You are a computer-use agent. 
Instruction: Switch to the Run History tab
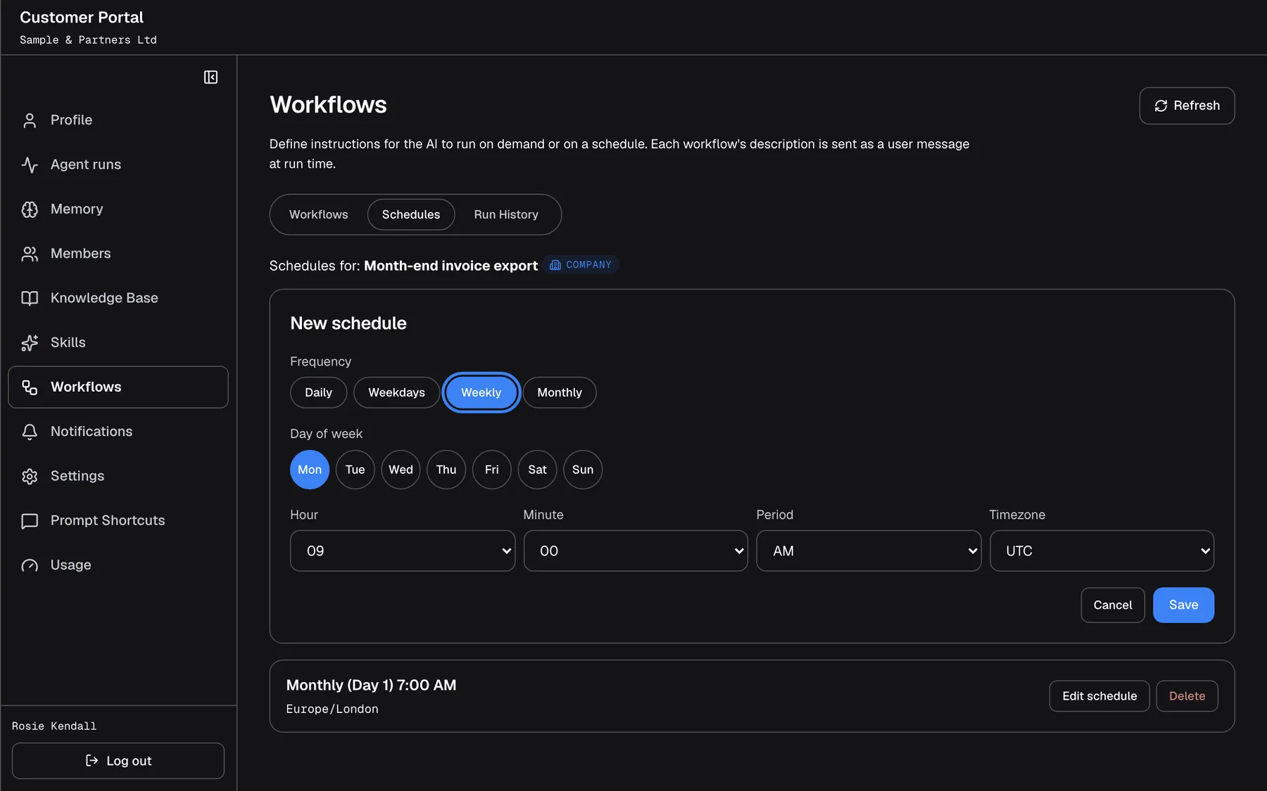(x=506, y=214)
